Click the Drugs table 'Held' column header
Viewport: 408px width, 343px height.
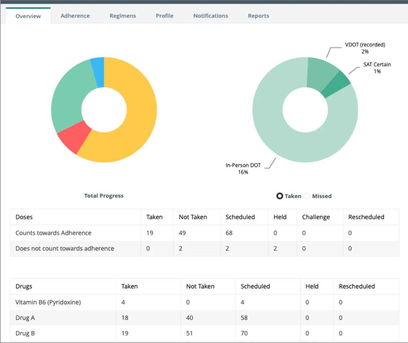(x=312, y=286)
